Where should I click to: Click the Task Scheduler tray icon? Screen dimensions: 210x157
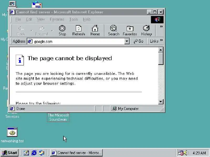tap(181, 153)
